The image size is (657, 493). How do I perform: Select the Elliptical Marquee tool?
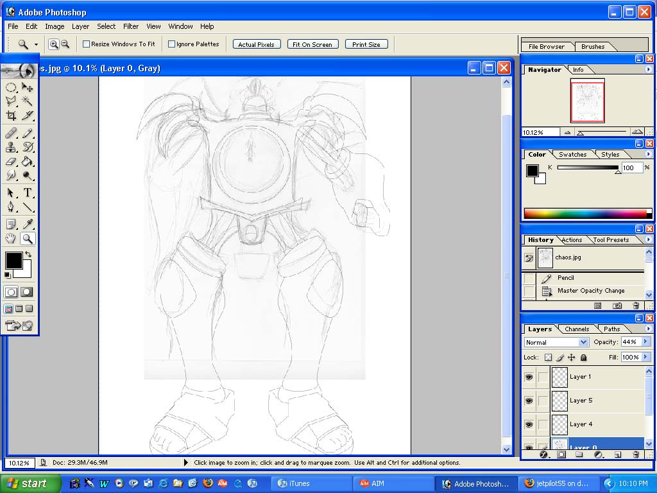coord(11,87)
